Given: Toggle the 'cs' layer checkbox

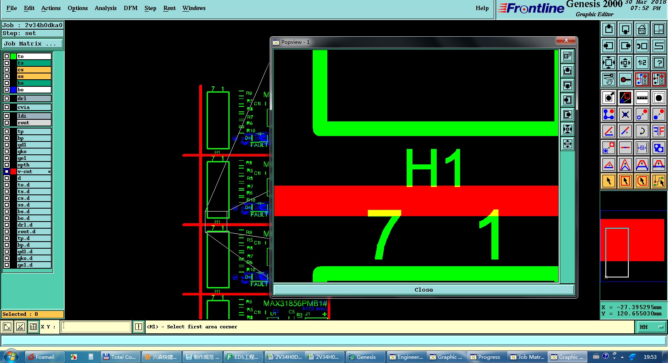Looking at the screenshot, I should click(x=7, y=70).
